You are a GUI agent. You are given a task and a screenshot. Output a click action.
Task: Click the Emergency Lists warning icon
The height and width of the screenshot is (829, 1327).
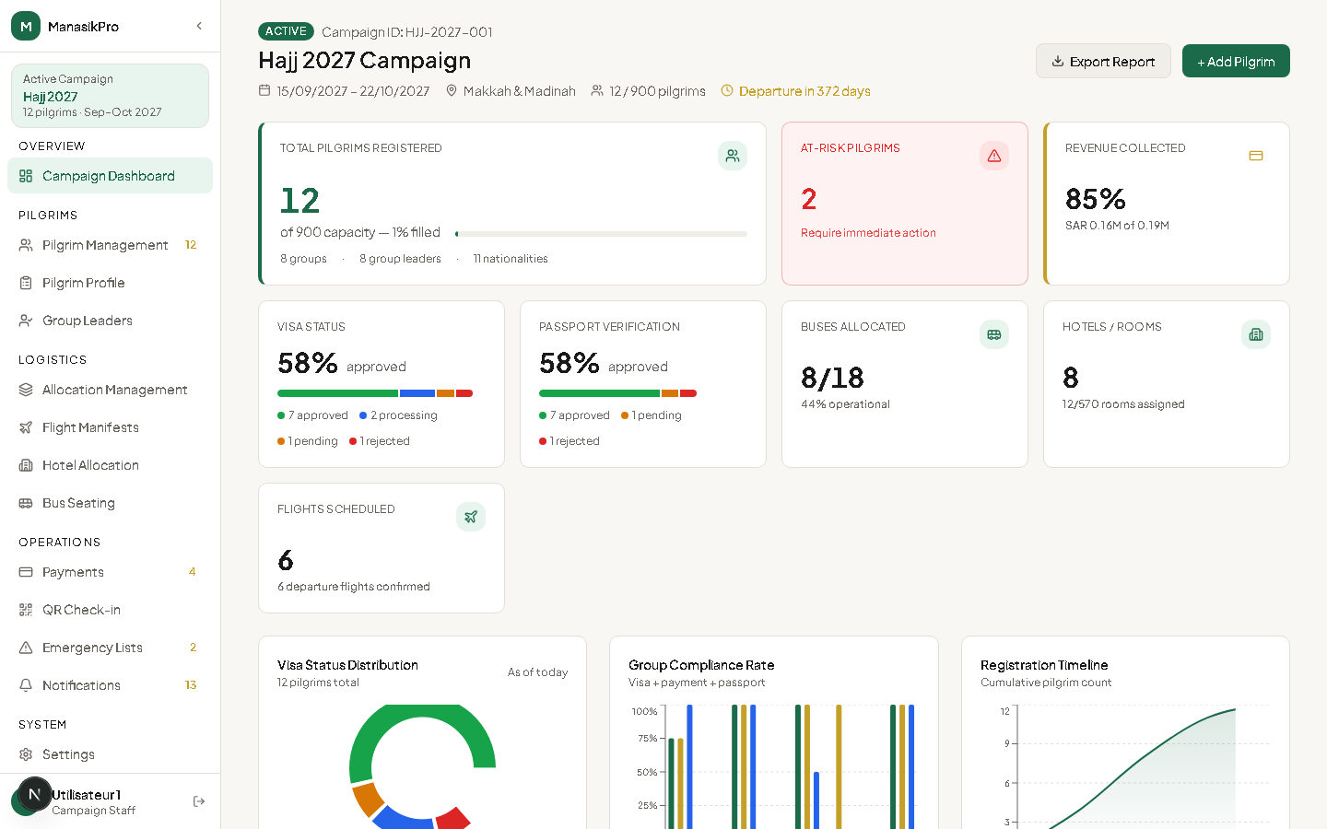coord(26,648)
